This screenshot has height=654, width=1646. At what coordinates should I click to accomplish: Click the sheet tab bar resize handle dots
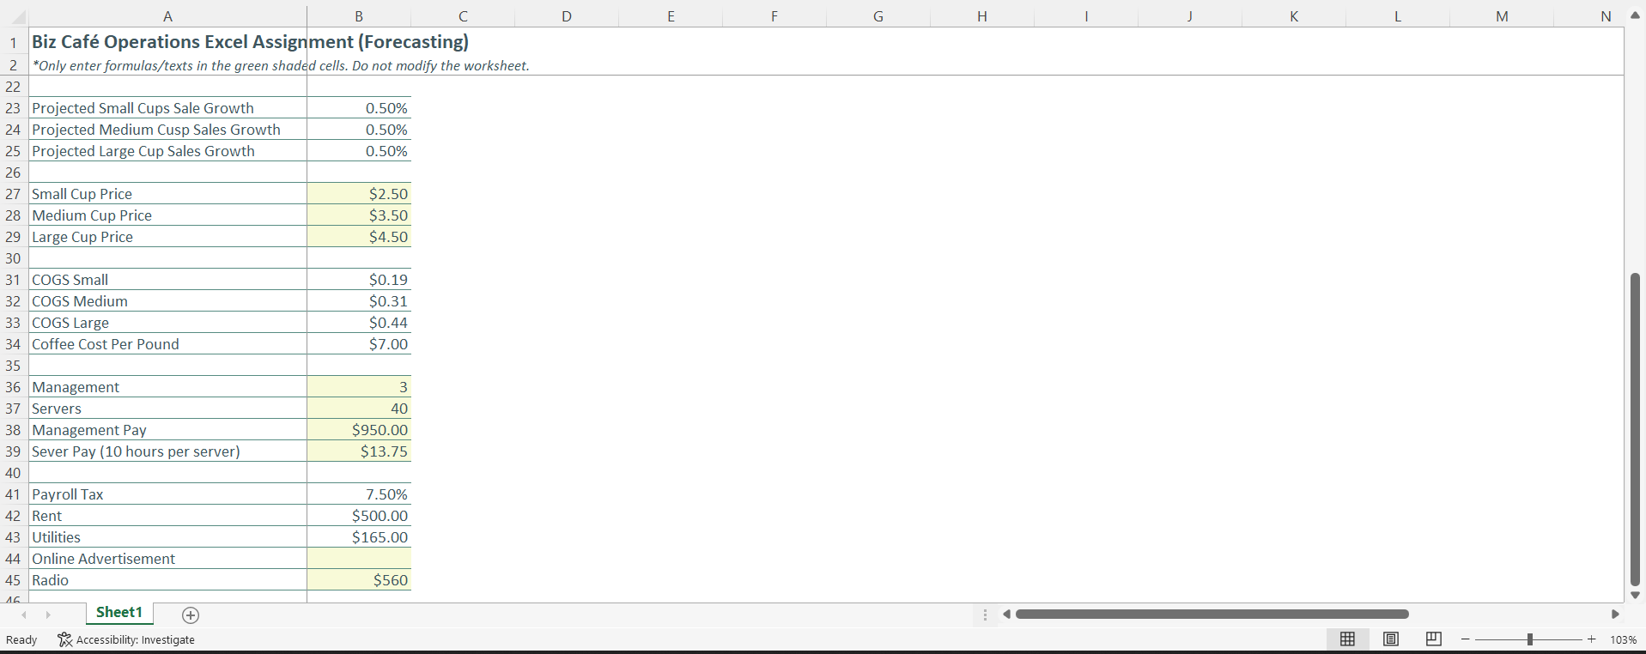coord(985,615)
